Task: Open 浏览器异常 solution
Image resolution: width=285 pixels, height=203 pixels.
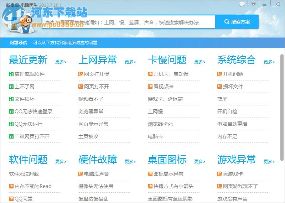Action: pos(91,111)
